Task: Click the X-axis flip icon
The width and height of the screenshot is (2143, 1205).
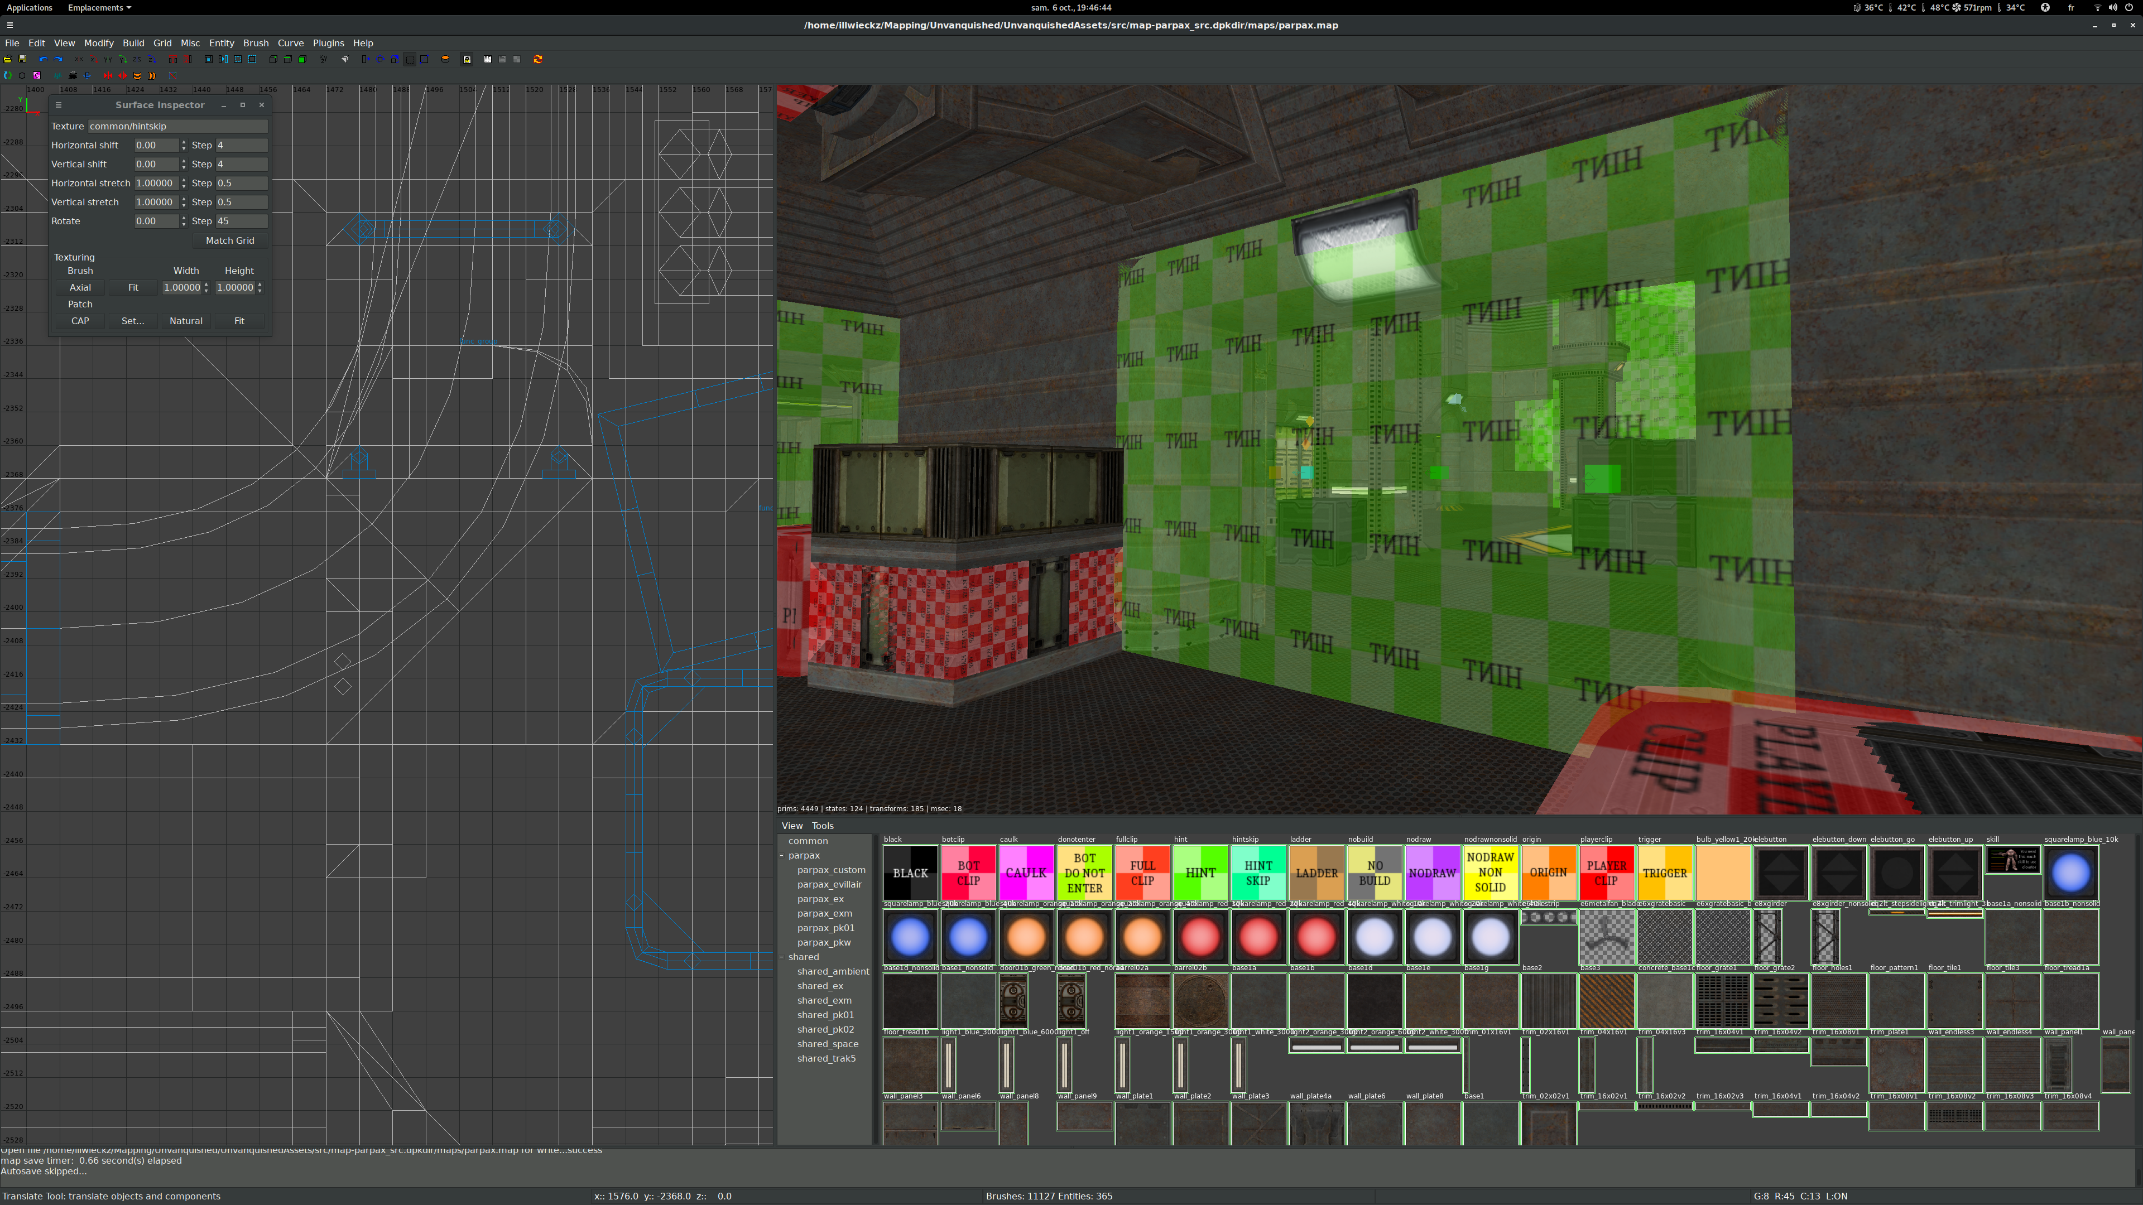Action: click(x=79, y=59)
